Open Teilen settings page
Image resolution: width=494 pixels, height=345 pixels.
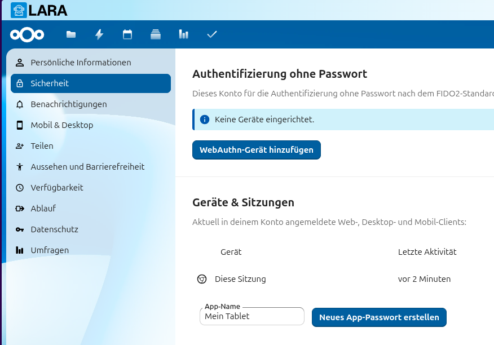click(x=42, y=146)
